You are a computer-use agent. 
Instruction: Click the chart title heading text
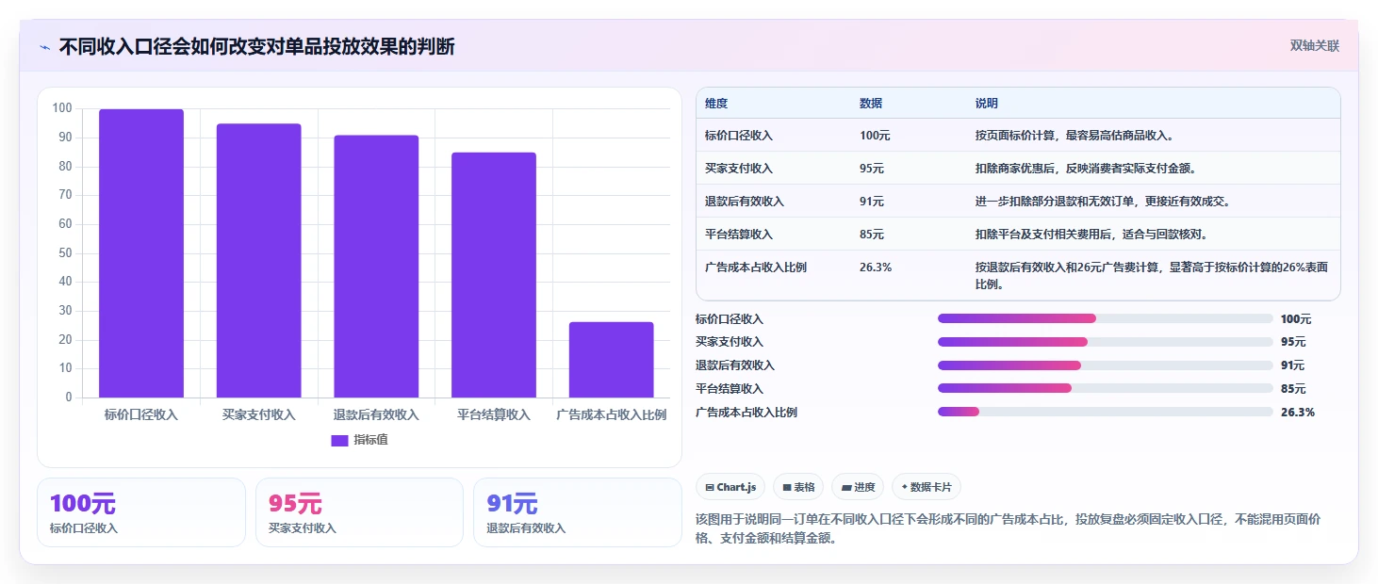256,46
